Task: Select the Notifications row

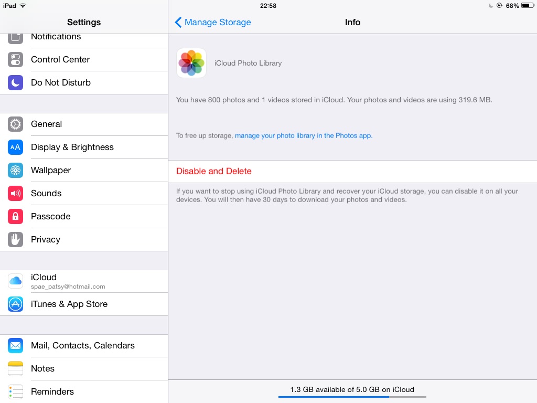Action: [84, 37]
